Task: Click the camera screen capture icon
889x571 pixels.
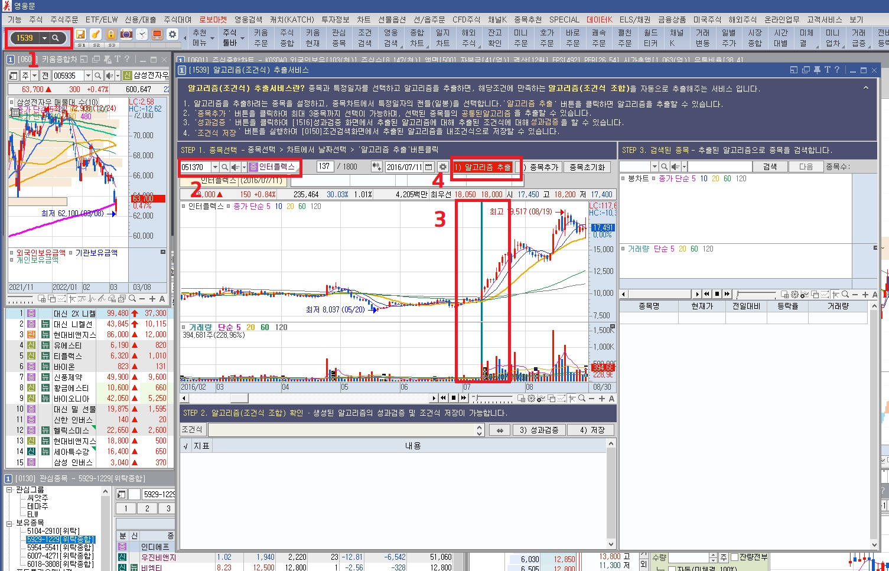Action: [x=126, y=34]
